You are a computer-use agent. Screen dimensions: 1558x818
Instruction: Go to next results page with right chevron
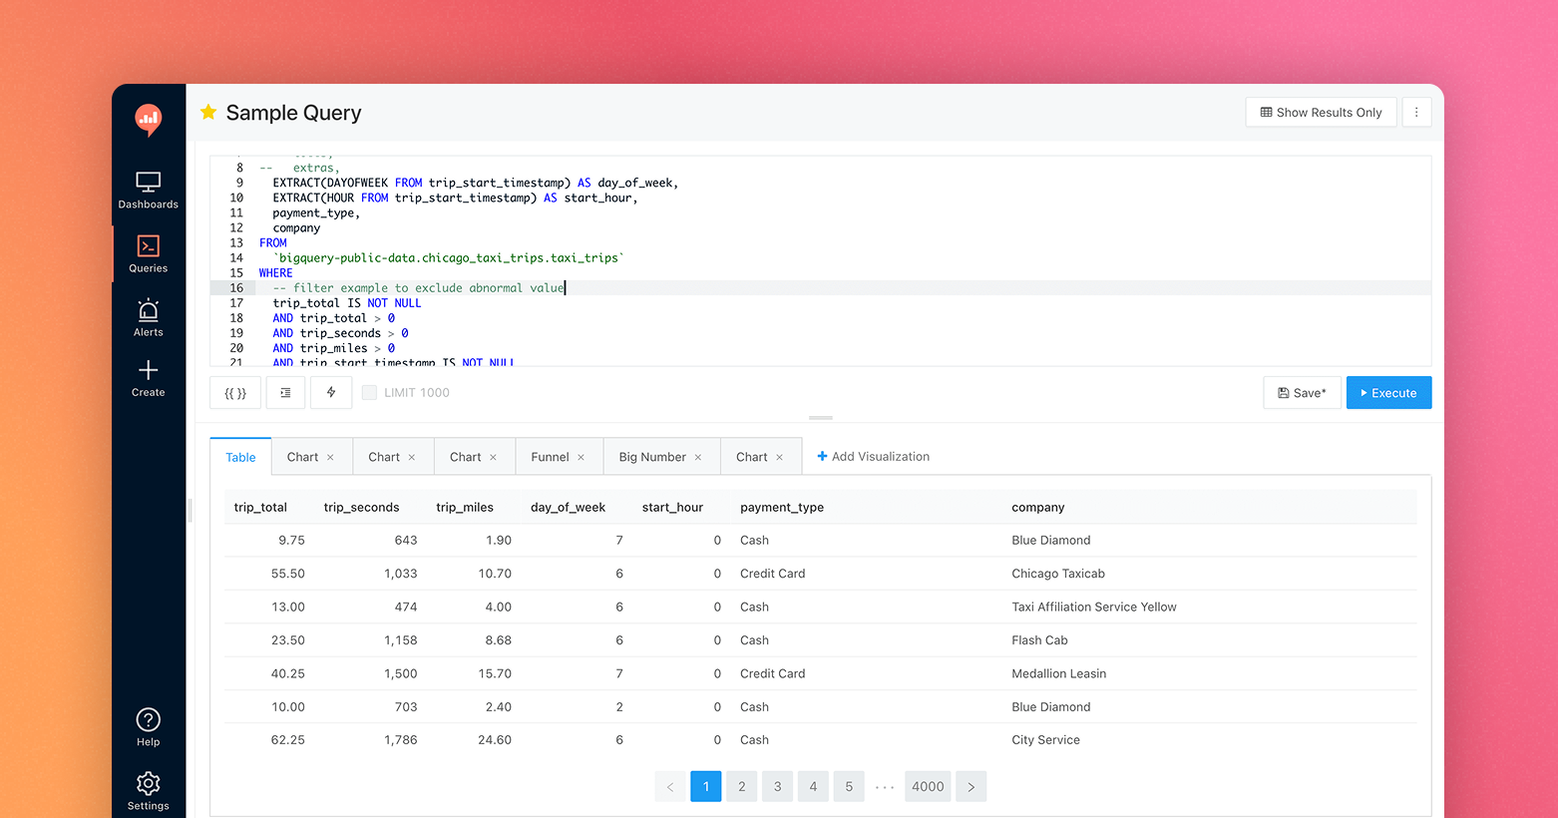971,786
